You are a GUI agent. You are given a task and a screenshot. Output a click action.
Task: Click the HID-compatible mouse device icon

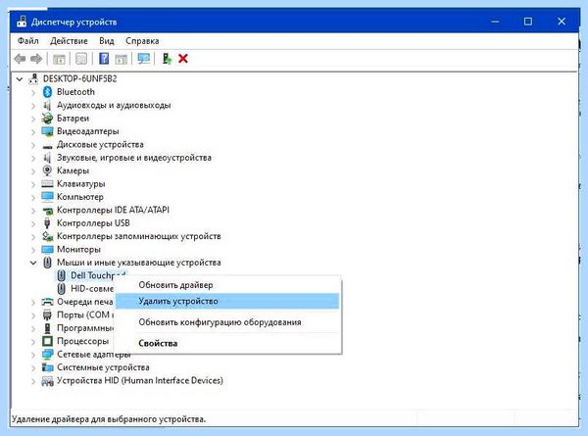click(61, 289)
